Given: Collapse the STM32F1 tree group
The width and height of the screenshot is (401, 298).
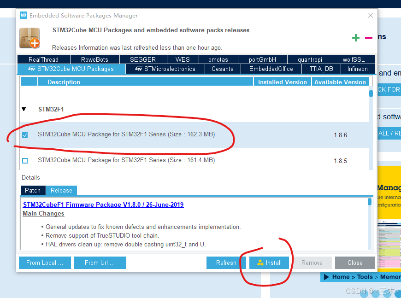Looking at the screenshot, I should click(24, 109).
